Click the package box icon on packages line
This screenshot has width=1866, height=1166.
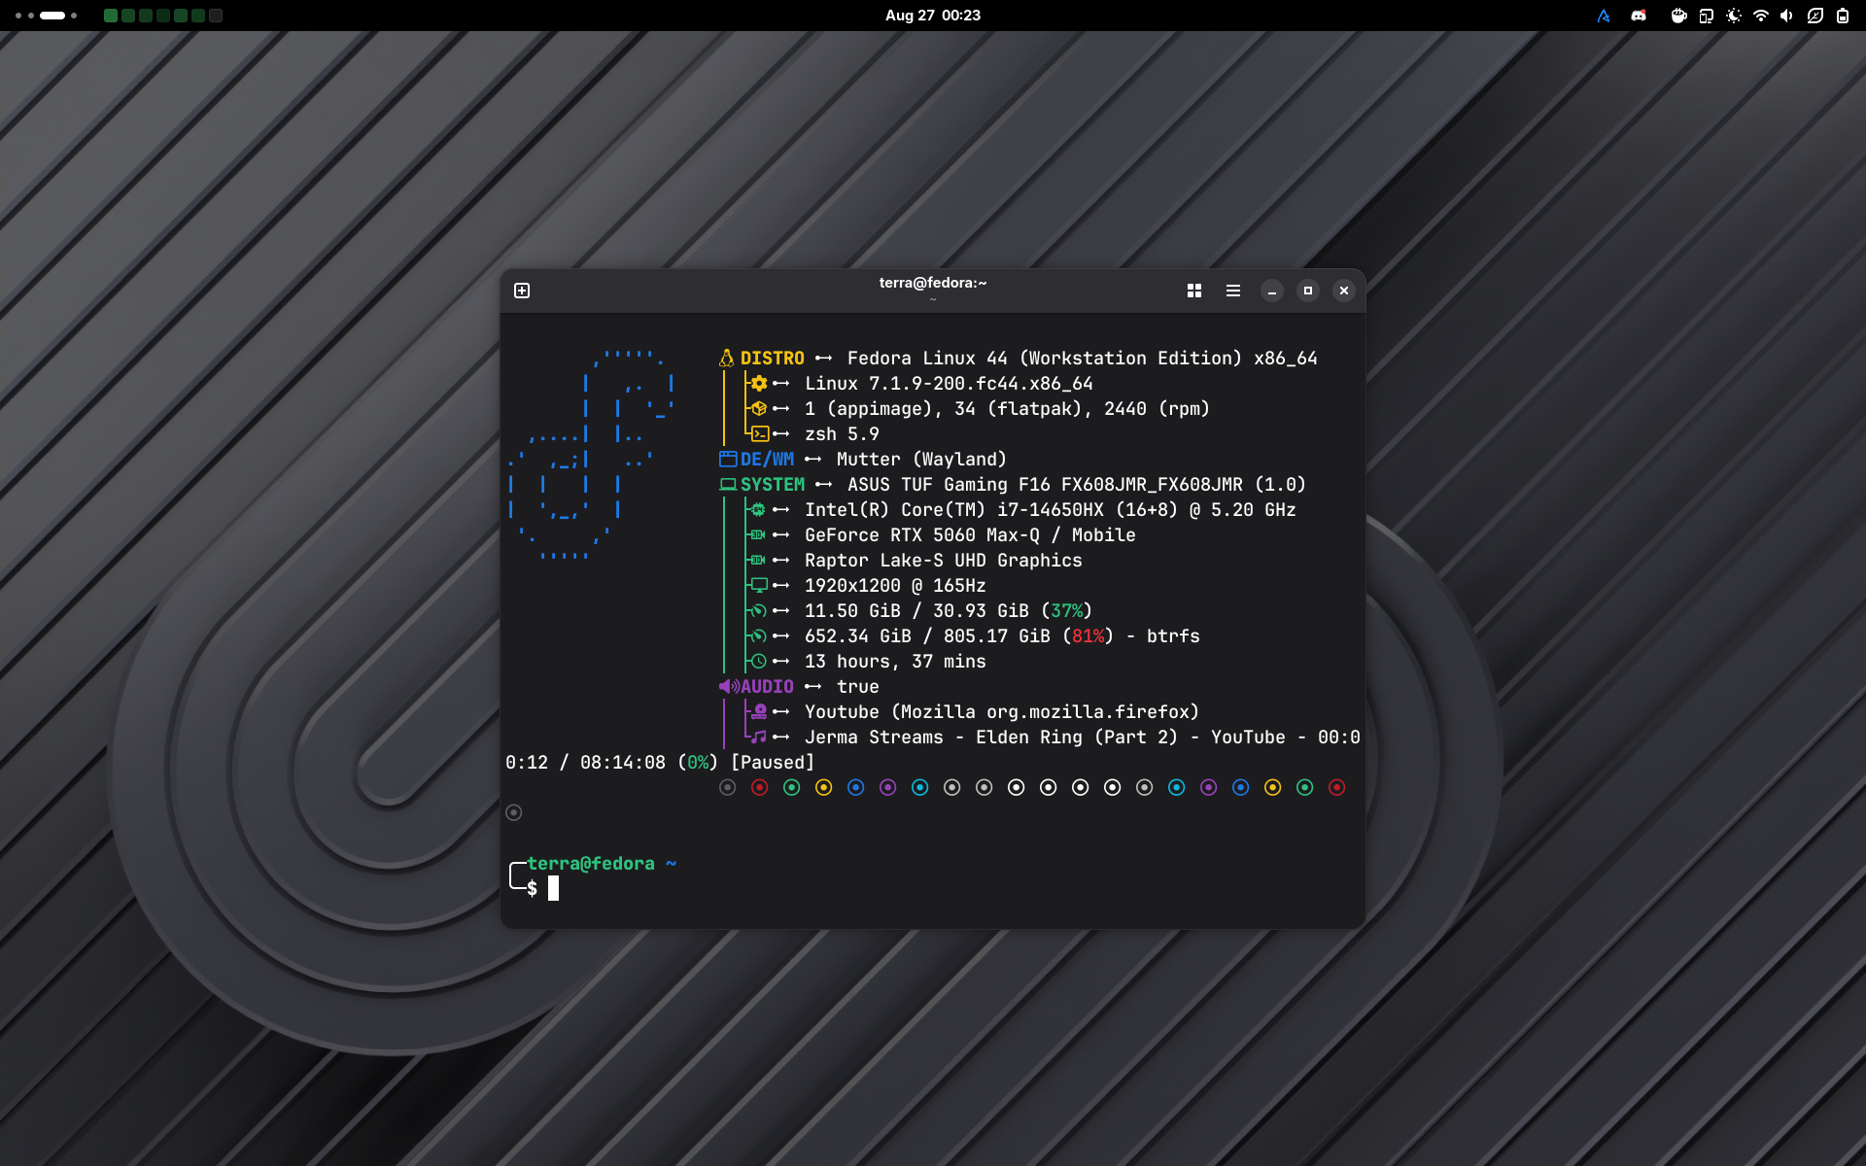pyautogui.click(x=759, y=408)
